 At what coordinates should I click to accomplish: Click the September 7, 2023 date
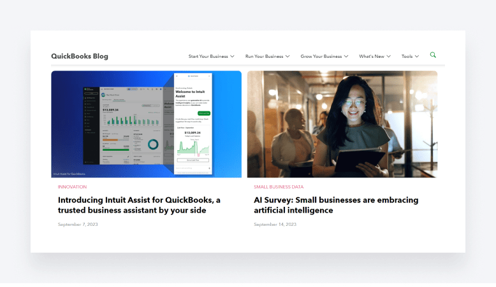(x=78, y=225)
